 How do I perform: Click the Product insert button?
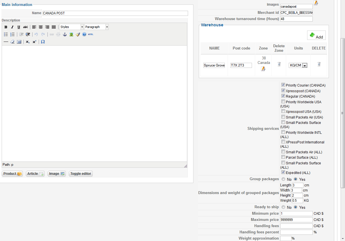[12, 174]
